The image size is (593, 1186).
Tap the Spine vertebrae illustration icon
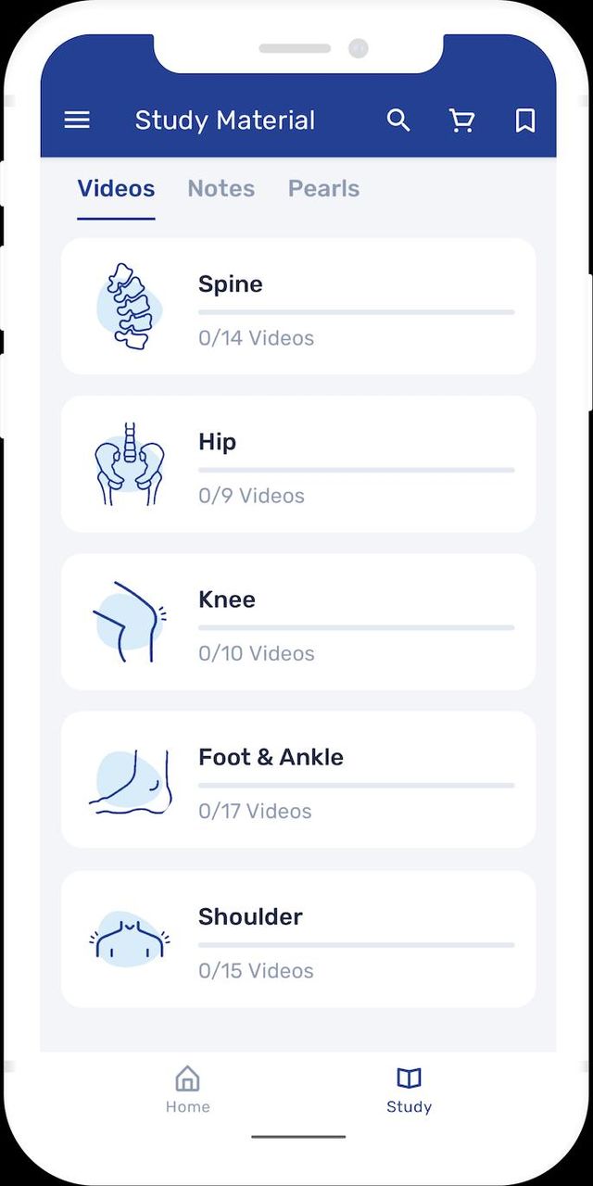[130, 306]
